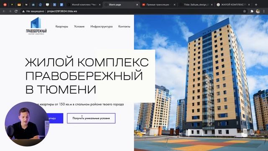268x151 pixels.
Task: Click the not-secure warning triangle icon
Action: tap(23, 11)
